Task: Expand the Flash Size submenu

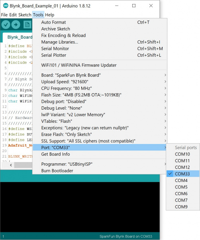Action: (x=100, y=95)
